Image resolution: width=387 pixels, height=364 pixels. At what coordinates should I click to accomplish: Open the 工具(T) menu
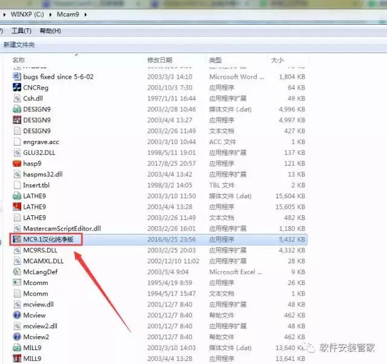point(22,31)
